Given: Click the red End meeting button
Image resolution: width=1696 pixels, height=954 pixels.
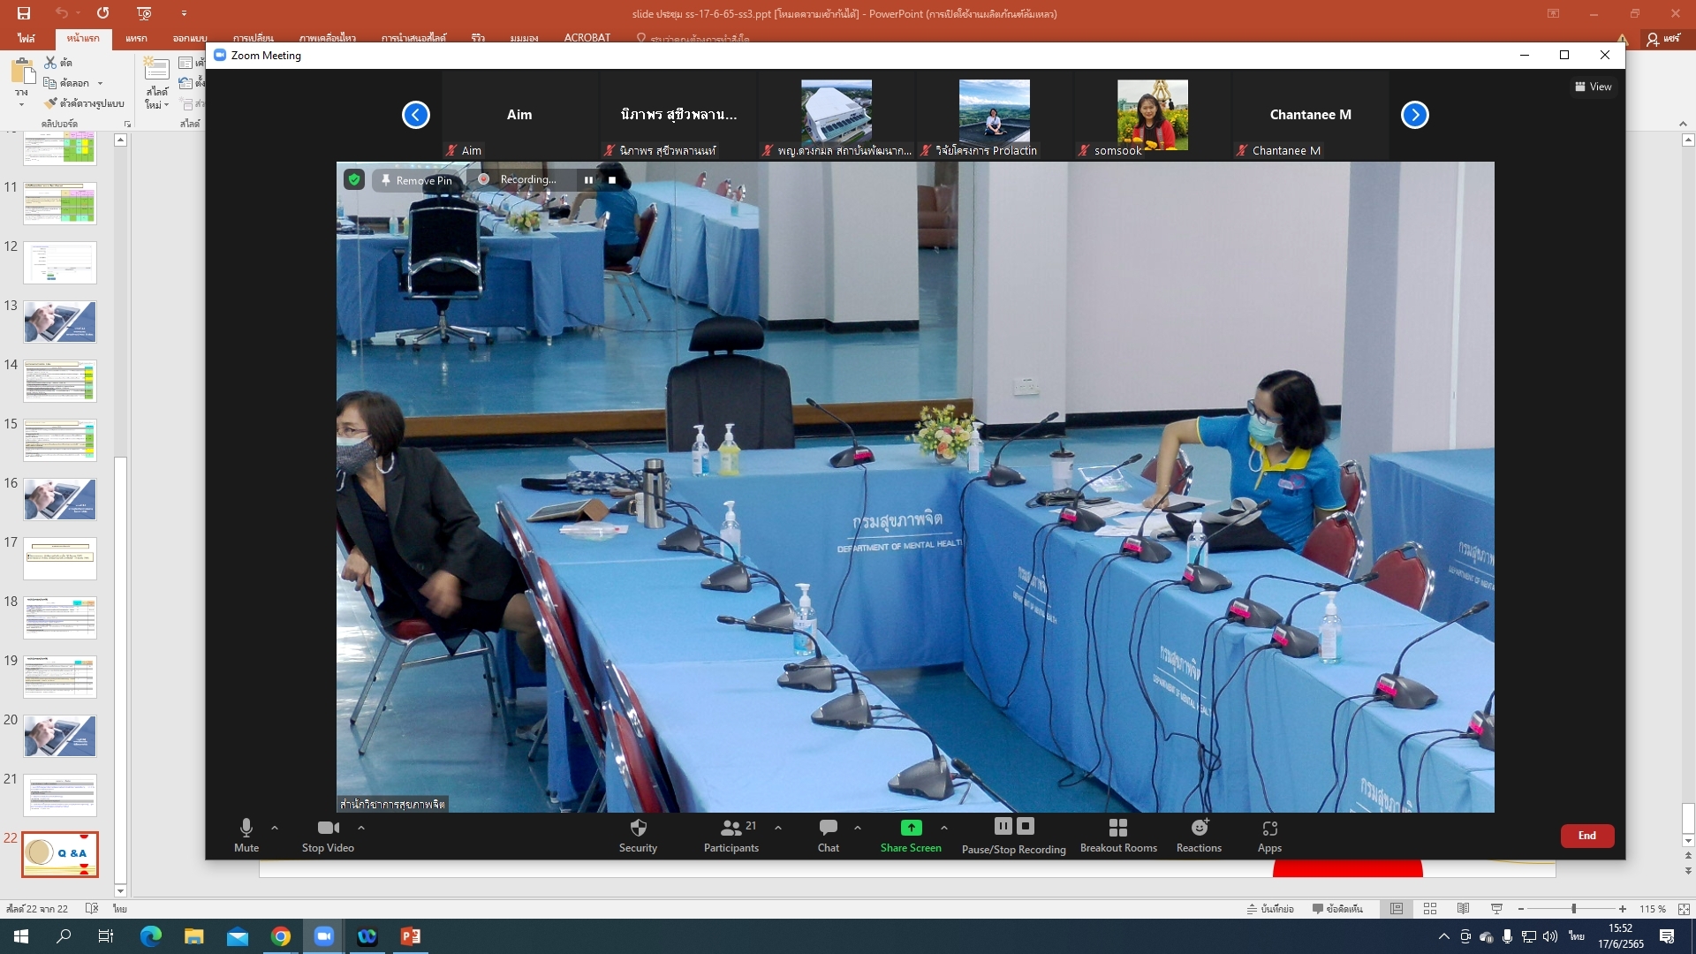Looking at the screenshot, I should [x=1586, y=836].
